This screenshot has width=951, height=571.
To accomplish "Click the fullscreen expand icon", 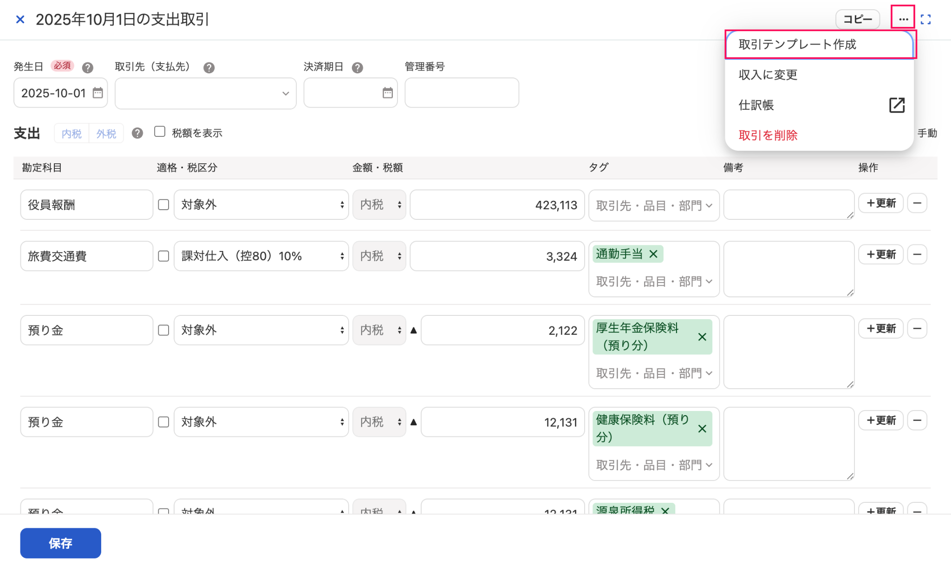I will (926, 19).
